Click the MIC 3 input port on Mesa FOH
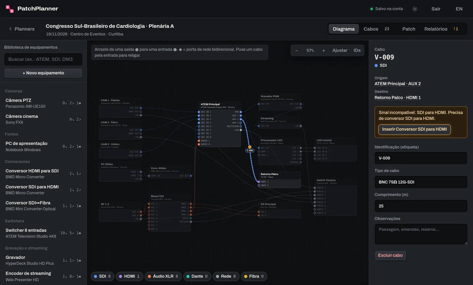The height and width of the screenshot is (285, 473). pos(149,211)
